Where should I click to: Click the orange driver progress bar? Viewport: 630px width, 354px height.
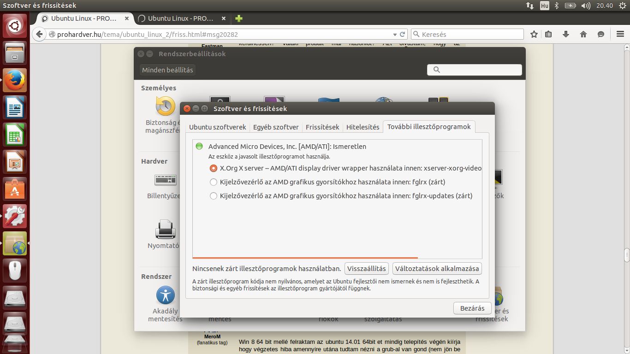click(305, 258)
